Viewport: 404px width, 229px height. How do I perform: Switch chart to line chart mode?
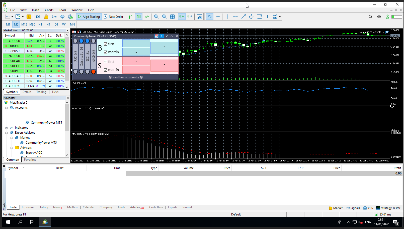click(147, 17)
